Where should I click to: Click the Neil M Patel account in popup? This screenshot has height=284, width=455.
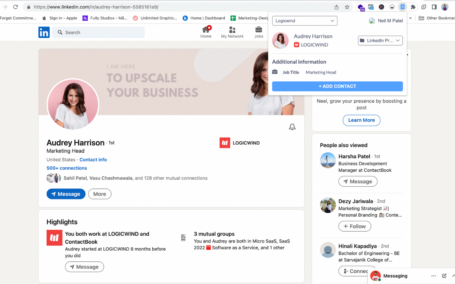coord(386,21)
